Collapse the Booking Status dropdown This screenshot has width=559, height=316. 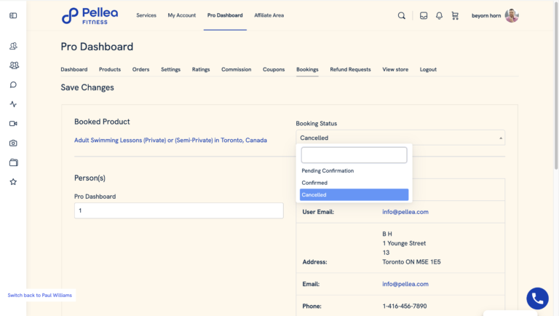pos(400,138)
